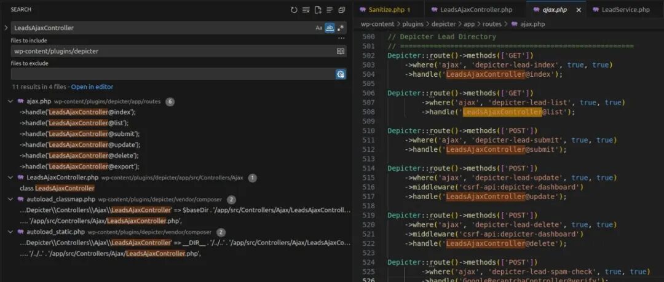Collapse LeadsAjaxController.php results group
Screen dimensions: 664x282
[x=10, y=178]
